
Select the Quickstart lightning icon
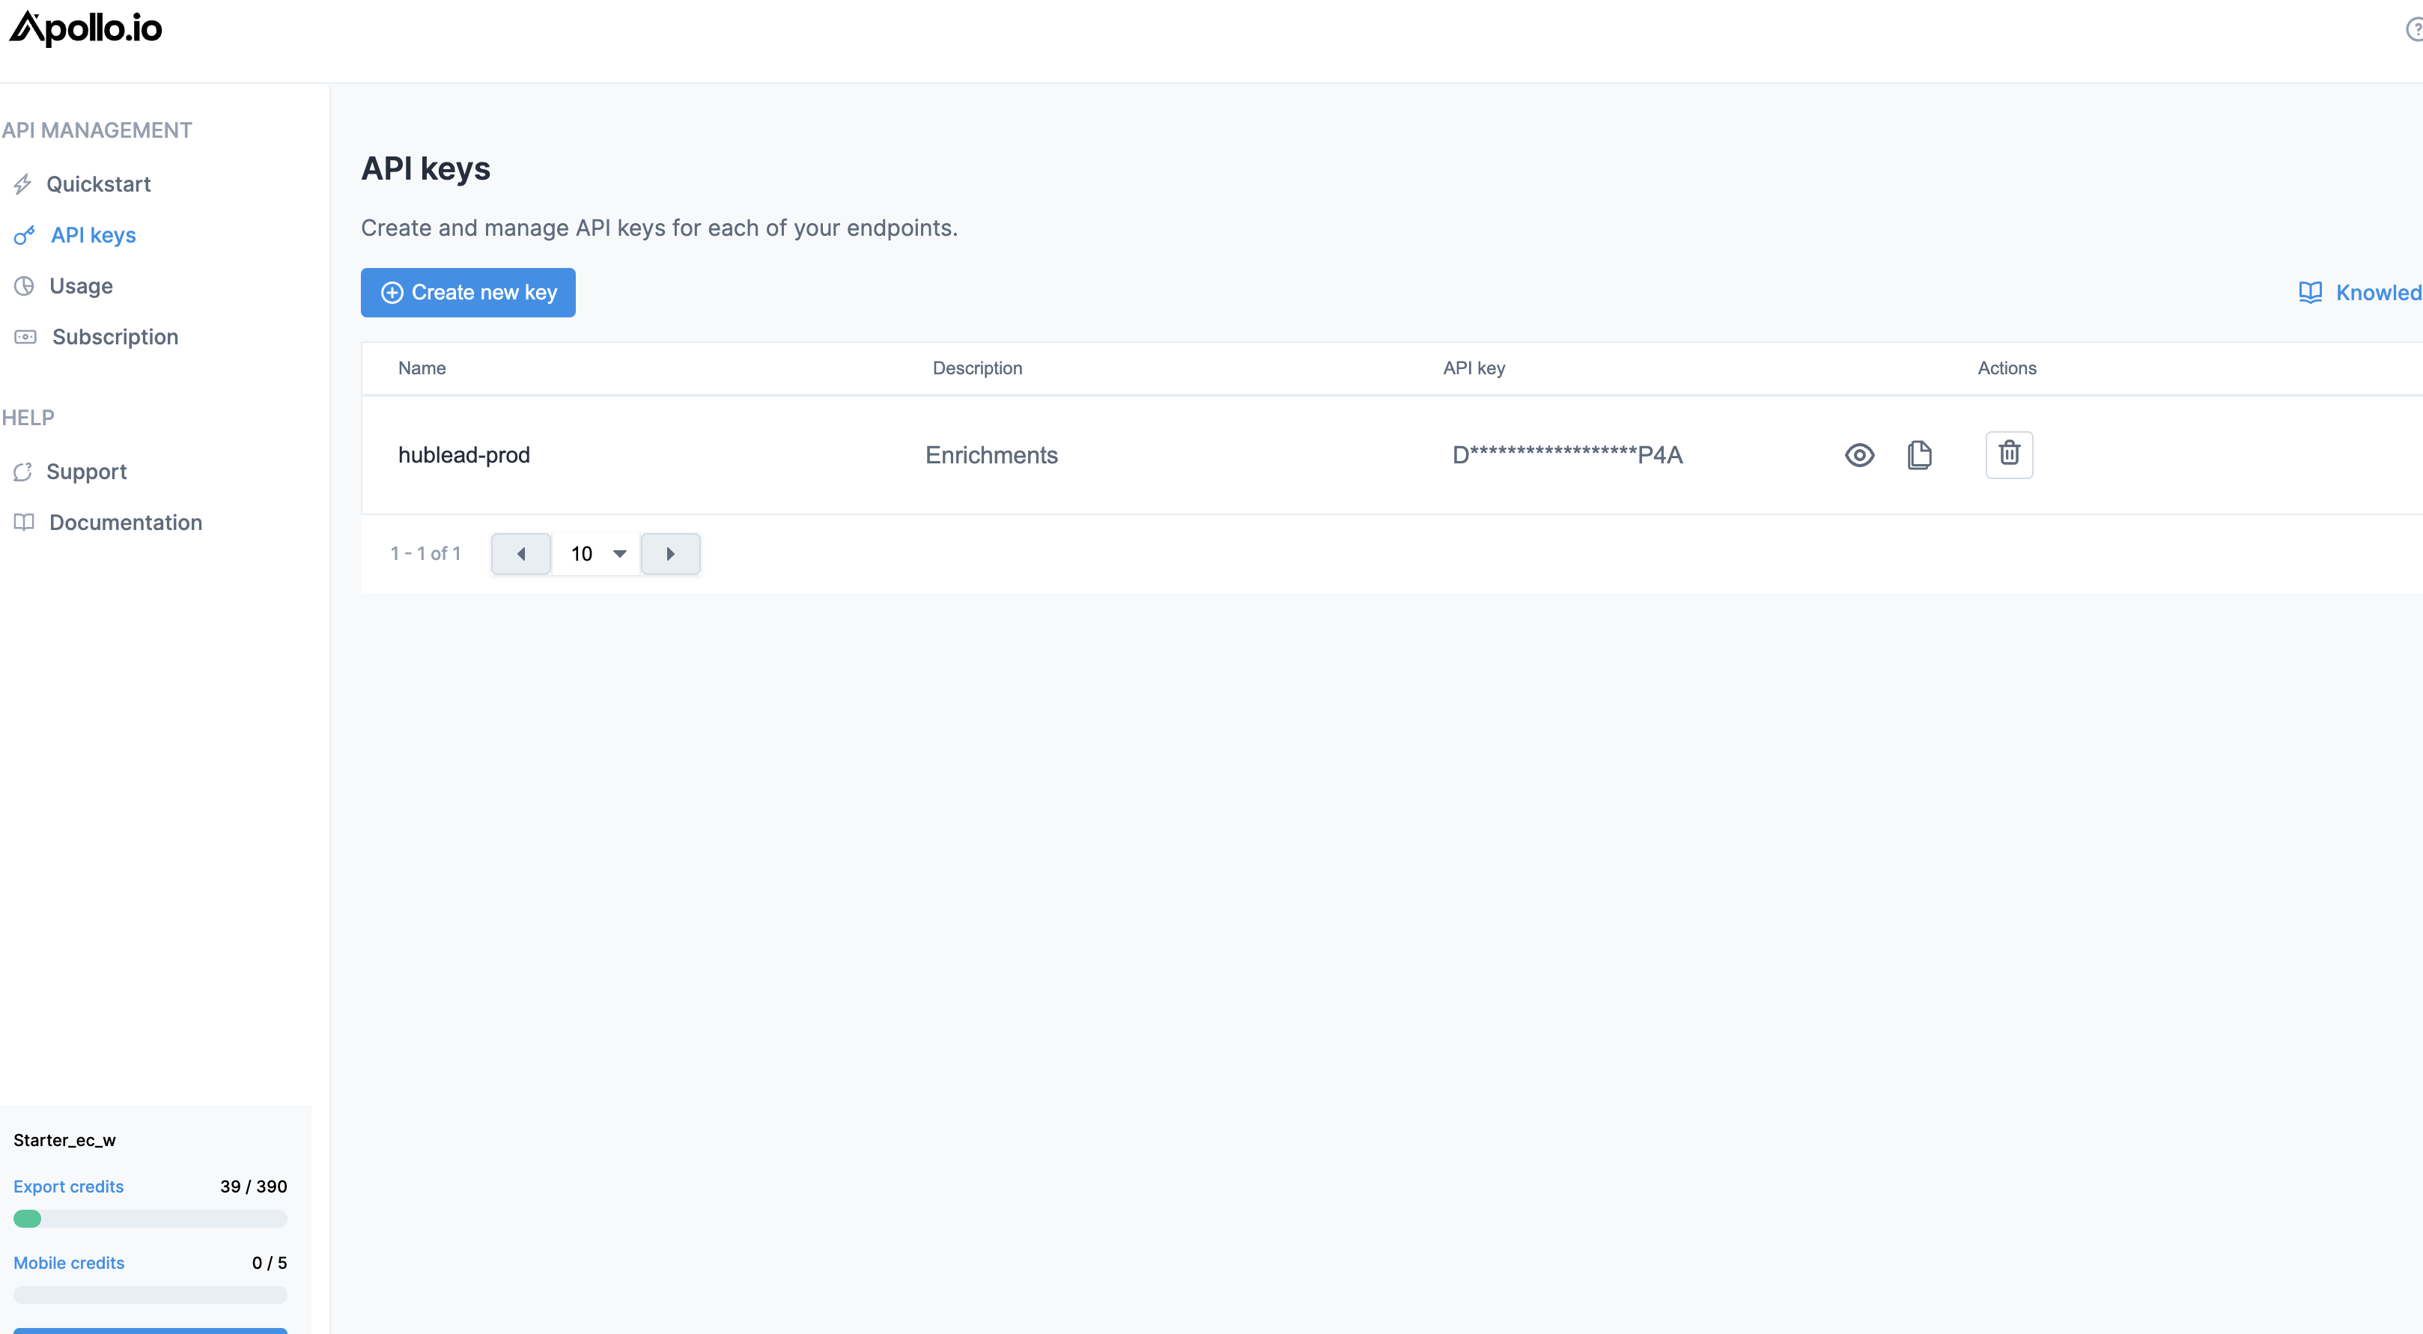pyautogui.click(x=23, y=184)
